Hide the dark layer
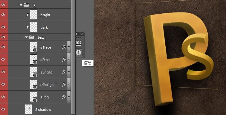 point(3,27)
